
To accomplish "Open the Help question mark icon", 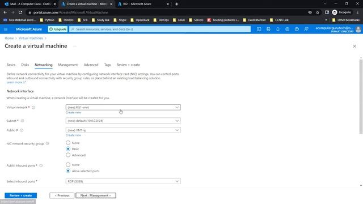I will (297, 29).
